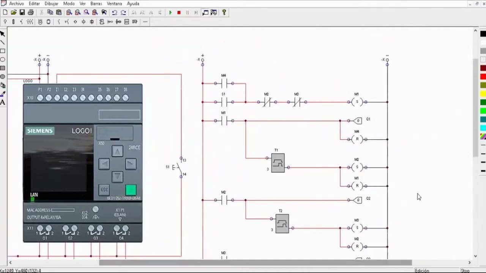The image size is (486, 273).
Task: Pick the dark red color swatch
Action: tap(483, 68)
